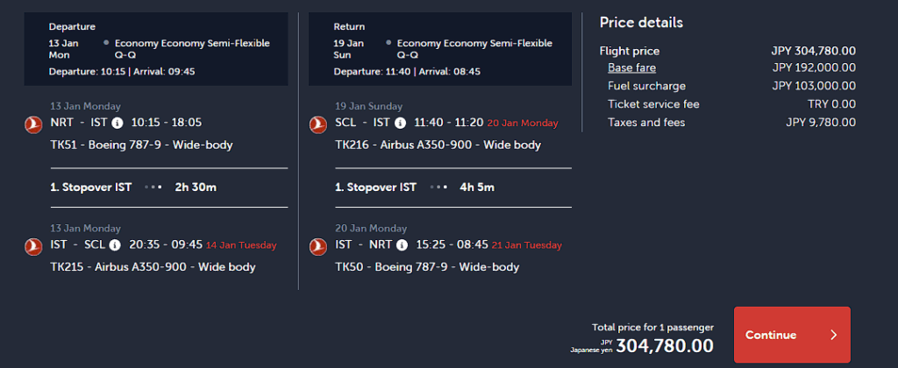The width and height of the screenshot is (898, 368).
Task: Click the airline logo beside flight TK216
Action: (x=318, y=124)
